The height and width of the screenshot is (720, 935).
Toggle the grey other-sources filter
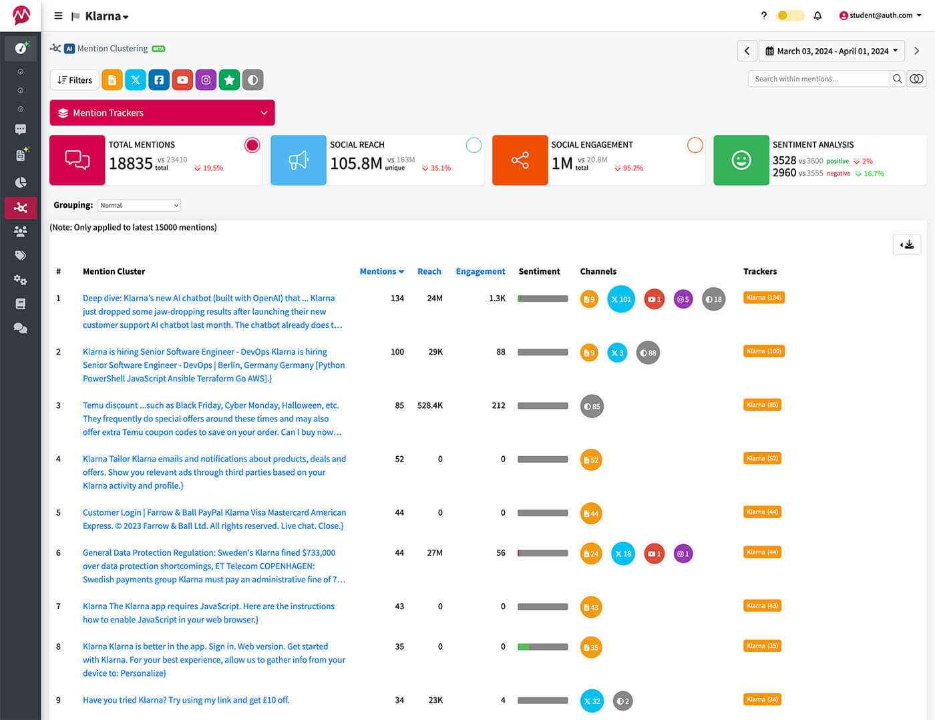pos(252,80)
